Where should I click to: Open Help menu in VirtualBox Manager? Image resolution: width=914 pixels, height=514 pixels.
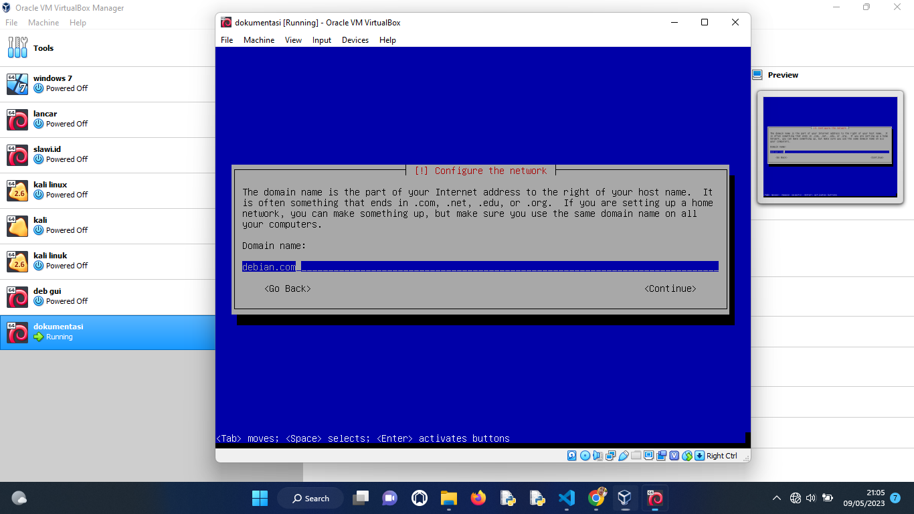(78, 23)
